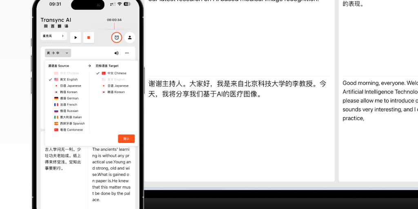This screenshot has height=209, width=418.
Task: Click the 09:31 phone status bar clock
Action: 55,4
